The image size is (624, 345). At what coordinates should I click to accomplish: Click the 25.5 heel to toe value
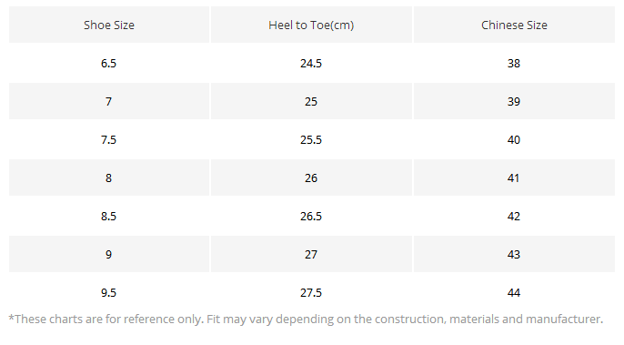pos(311,139)
